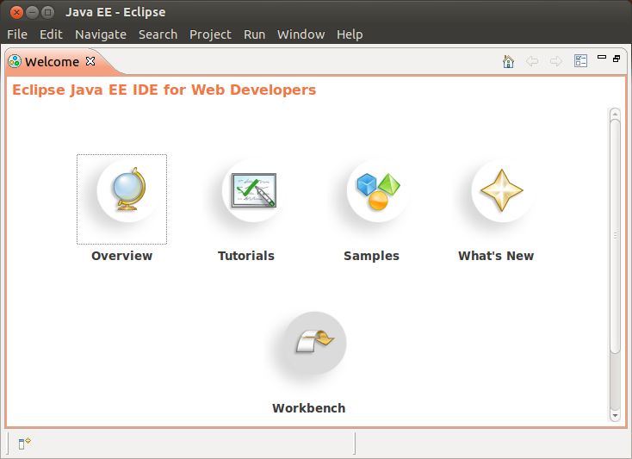Click the Navigate forward arrow icon
Viewport: 632px width, 459px height.
click(556, 61)
